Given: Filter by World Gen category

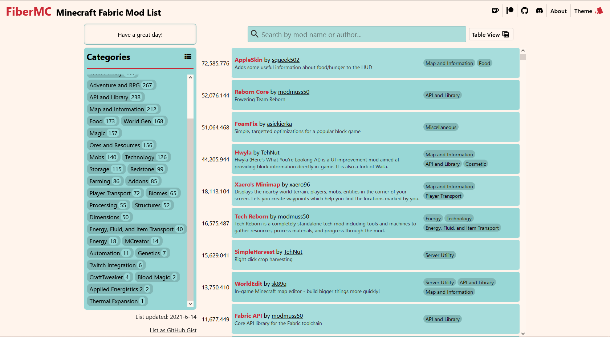Looking at the screenshot, I should [x=143, y=121].
